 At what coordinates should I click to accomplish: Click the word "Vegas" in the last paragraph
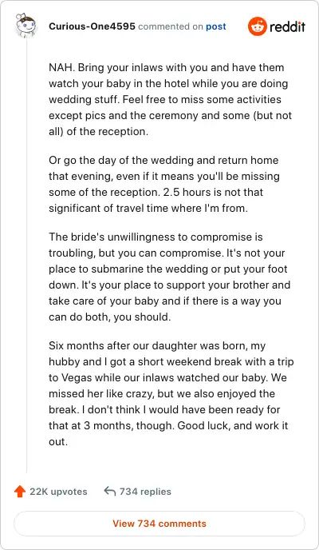(x=77, y=378)
